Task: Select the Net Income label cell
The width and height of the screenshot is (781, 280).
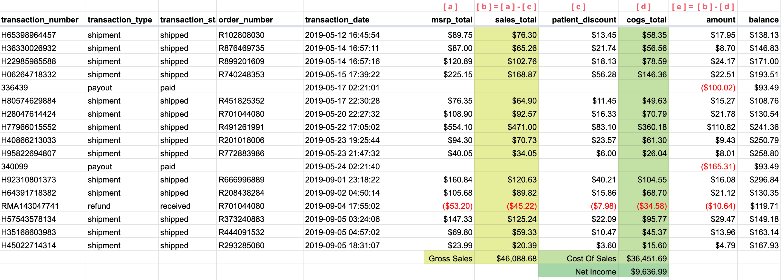Action: 578,272
